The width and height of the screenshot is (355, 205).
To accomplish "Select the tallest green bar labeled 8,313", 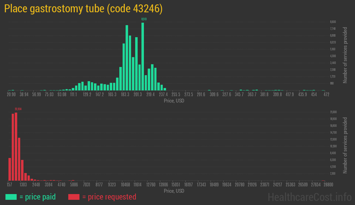I will (143, 56).
